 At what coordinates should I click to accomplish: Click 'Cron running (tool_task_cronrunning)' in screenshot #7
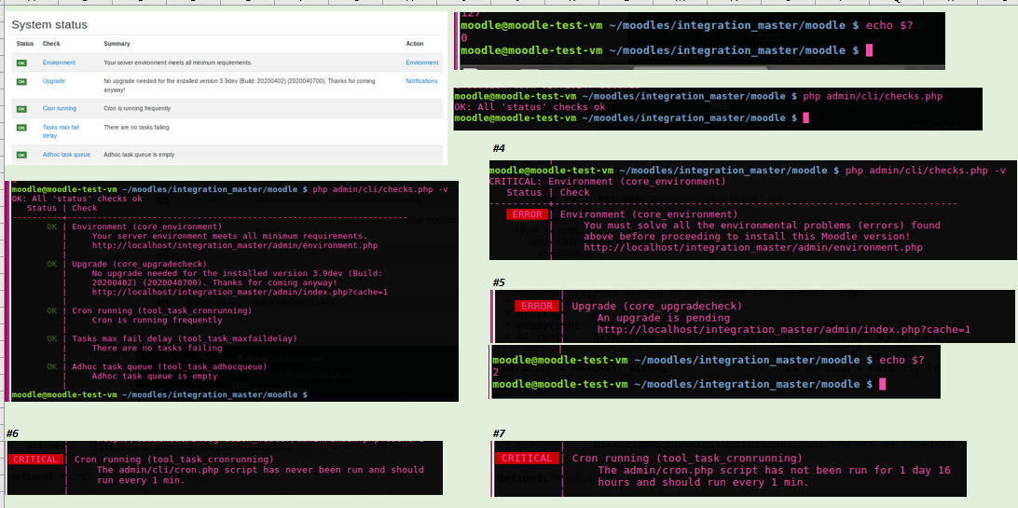tap(688, 458)
